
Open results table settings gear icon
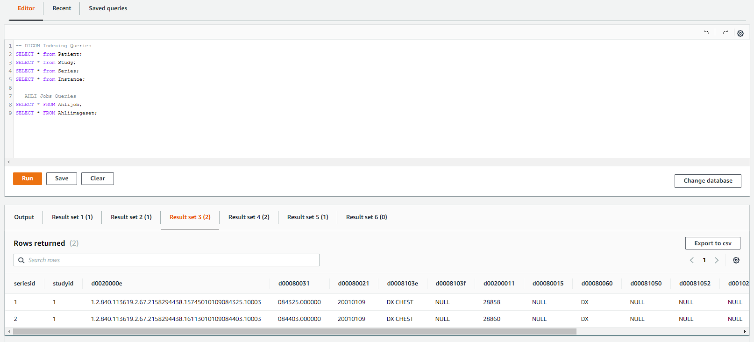click(736, 260)
